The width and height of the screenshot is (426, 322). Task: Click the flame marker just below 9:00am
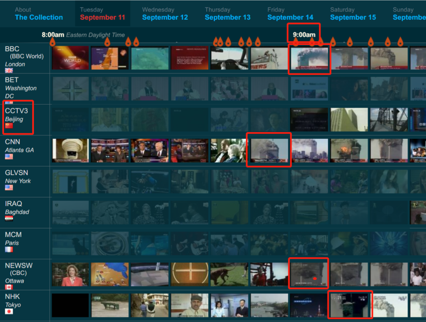[296, 41]
